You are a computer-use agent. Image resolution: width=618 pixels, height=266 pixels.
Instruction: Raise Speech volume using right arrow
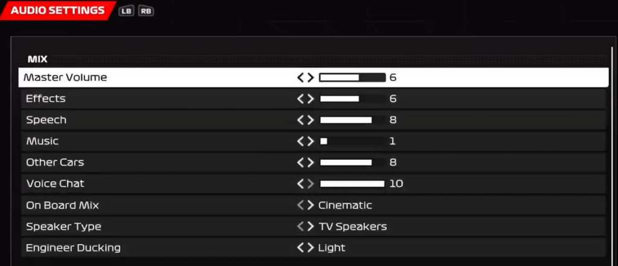pos(311,120)
